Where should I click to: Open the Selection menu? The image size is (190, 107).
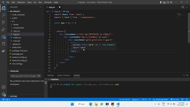tap(21, 2)
